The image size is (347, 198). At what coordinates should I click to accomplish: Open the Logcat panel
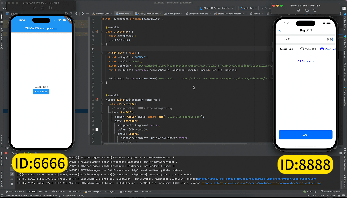coord(110,191)
